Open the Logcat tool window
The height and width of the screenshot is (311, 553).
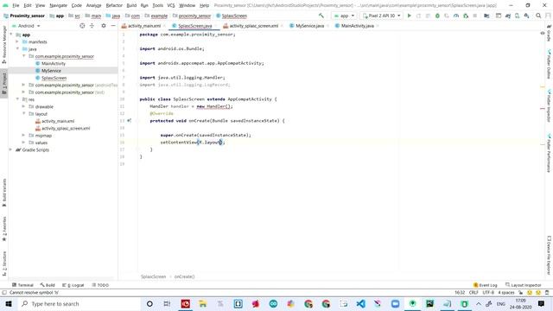tap(73, 285)
